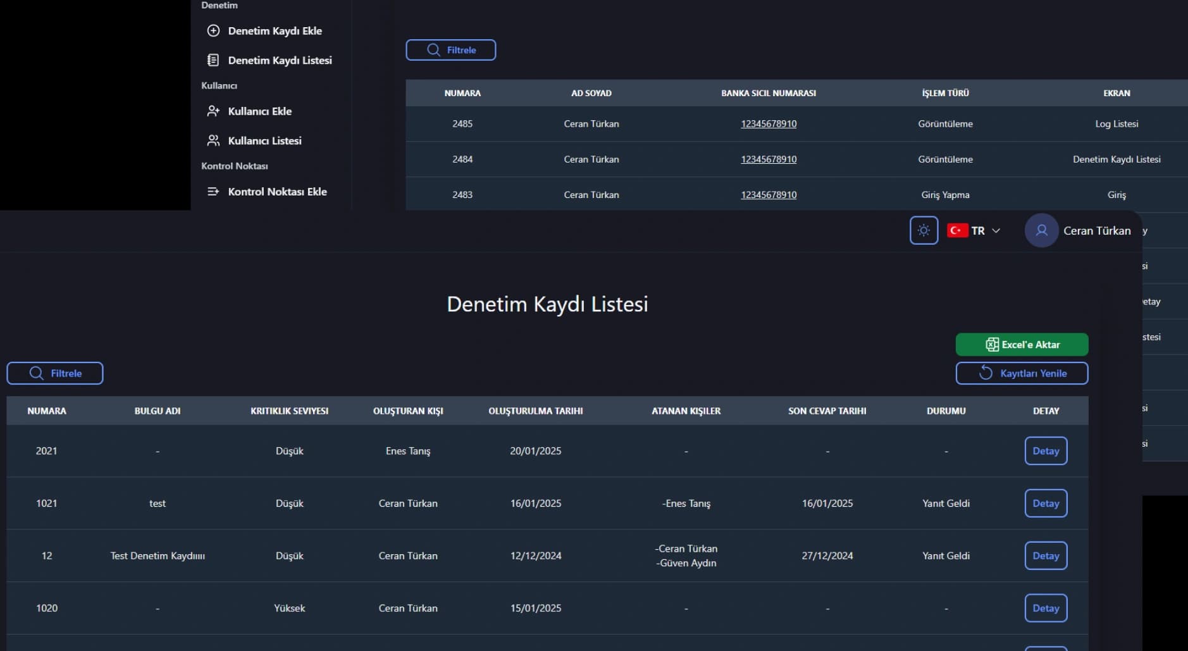Open Detay for record 2021
The image size is (1188, 651).
pyautogui.click(x=1046, y=451)
